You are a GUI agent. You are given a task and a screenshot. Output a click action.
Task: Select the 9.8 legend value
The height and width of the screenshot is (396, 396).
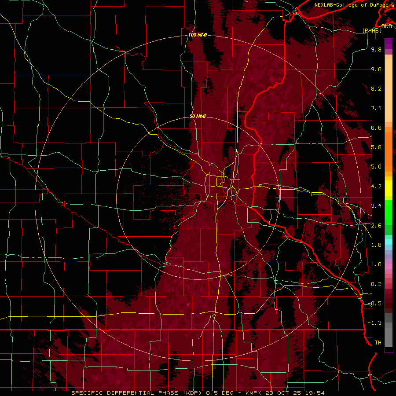coord(376,49)
